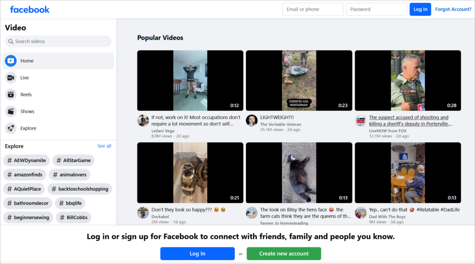Viewport: 475px width, 264px height.
Task: Click Create new account button
Action: (284, 254)
